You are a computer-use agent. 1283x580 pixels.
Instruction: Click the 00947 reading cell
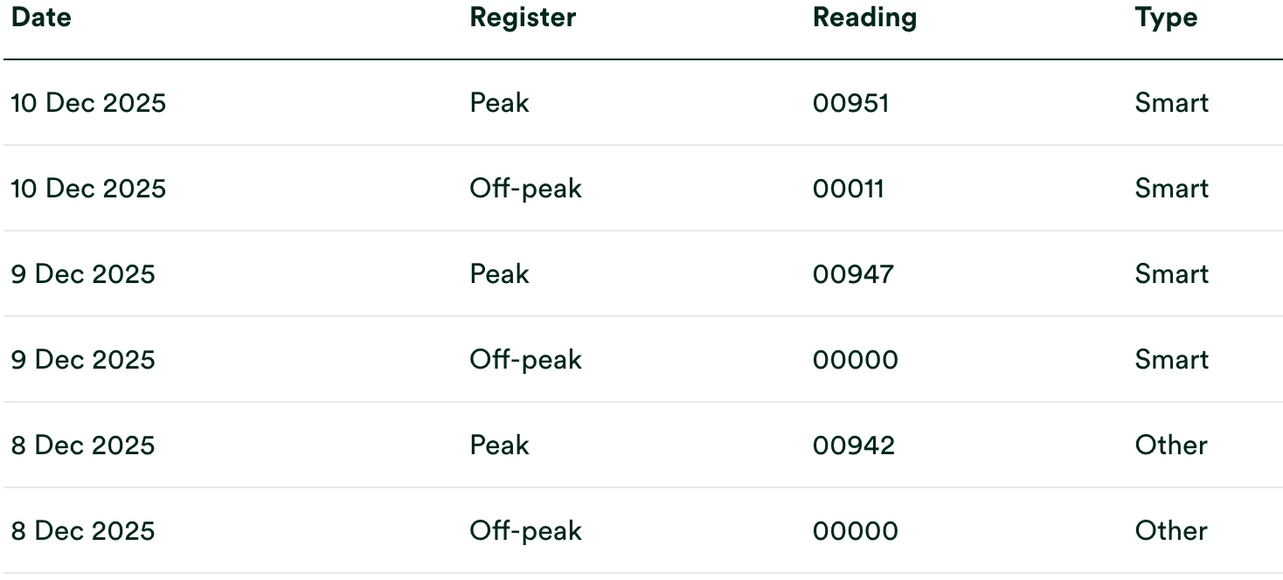coord(853,274)
